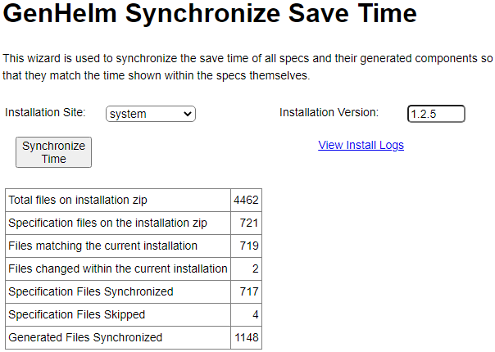Click the total files value 4462
The image size is (495, 352).
246,200
